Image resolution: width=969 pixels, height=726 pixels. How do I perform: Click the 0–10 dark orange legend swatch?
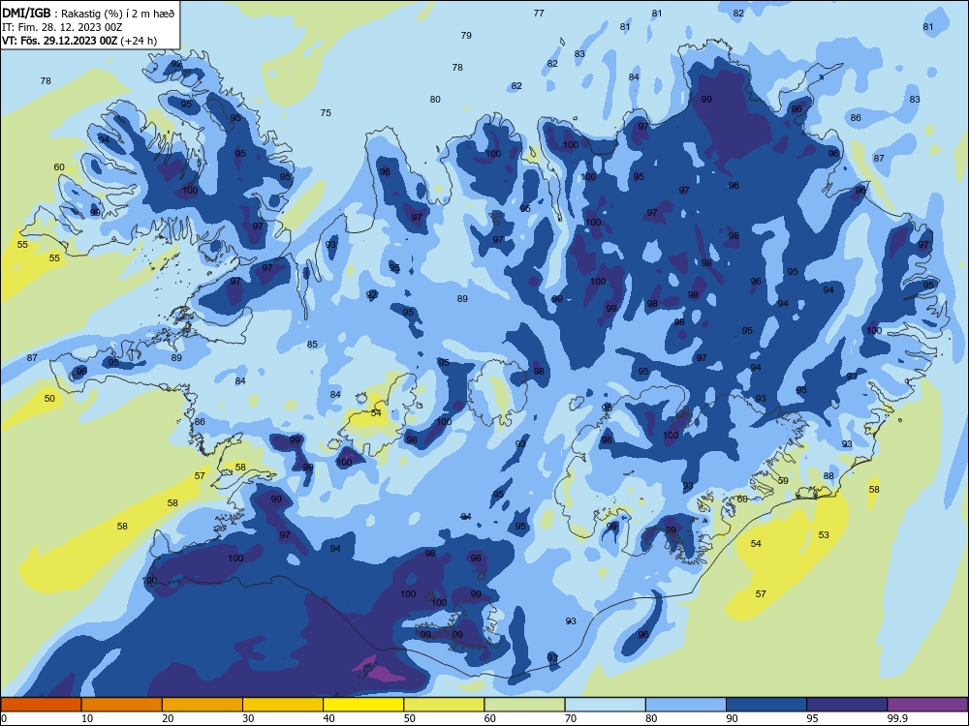click(x=41, y=705)
